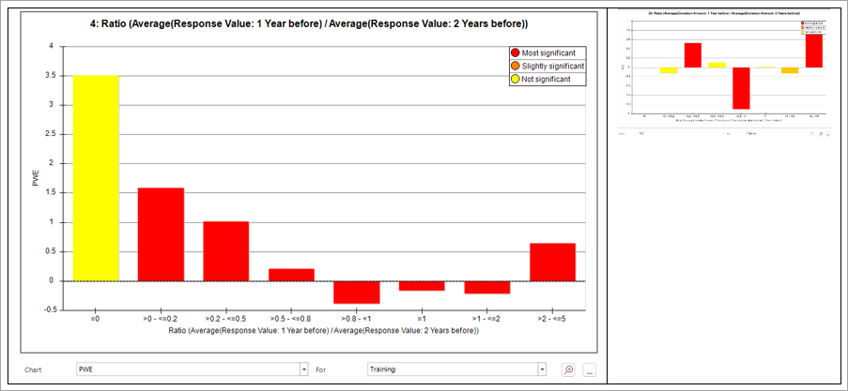Expand the Chart PWE dropdown arrow
This screenshot has width=848, height=391.
click(x=304, y=369)
